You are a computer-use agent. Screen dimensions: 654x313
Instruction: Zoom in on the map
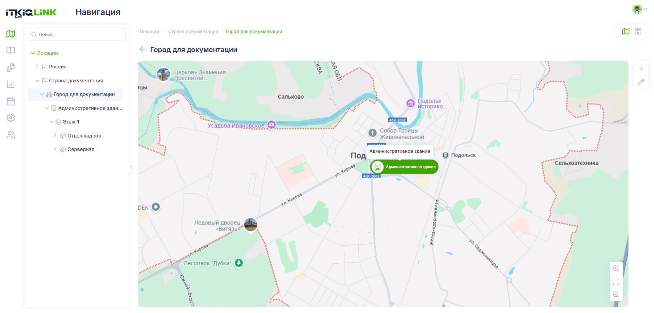pos(616,268)
